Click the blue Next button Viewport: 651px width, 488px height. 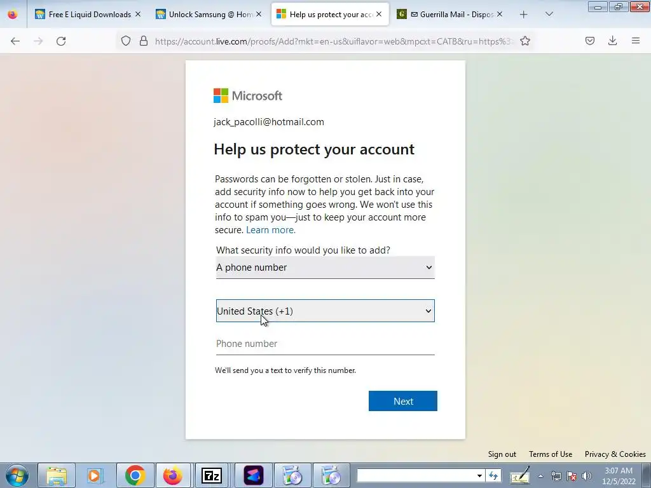[402, 401]
